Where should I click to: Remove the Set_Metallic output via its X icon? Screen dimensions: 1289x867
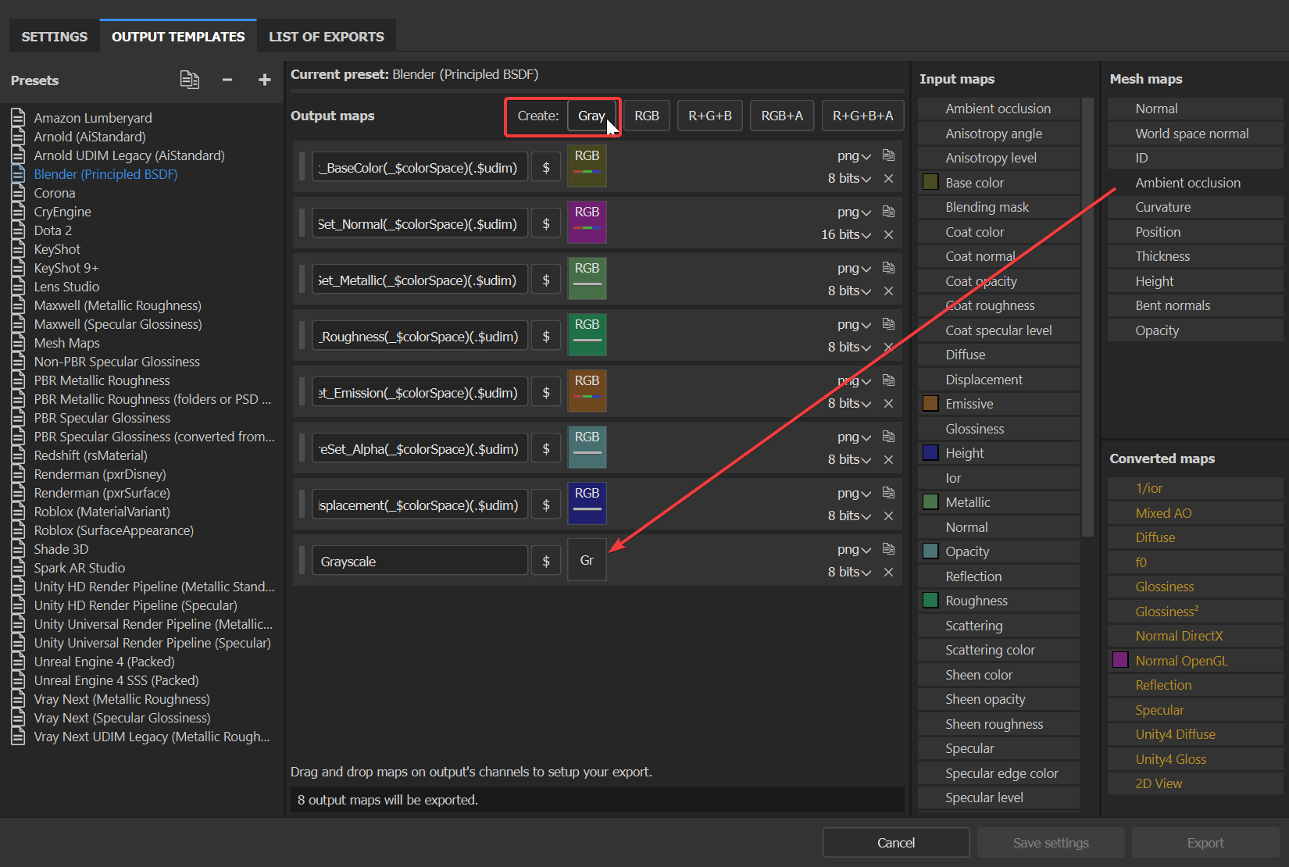point(888,291)
